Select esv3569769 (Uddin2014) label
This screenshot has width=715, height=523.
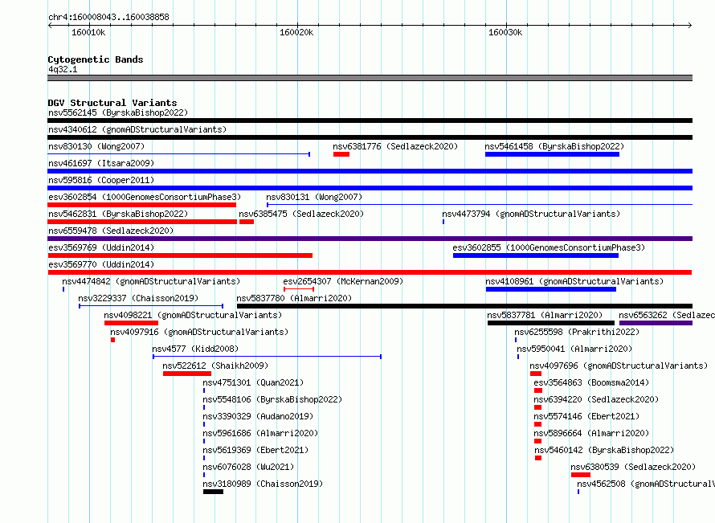click(x=101, y=247)
